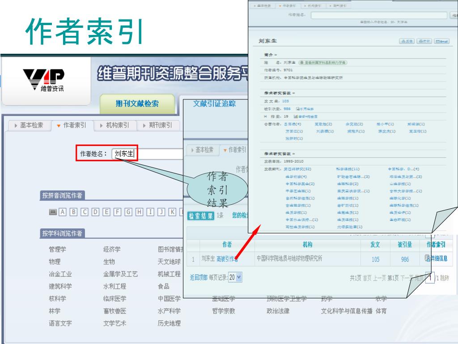This screenshot has height=344, width=458.
Task: Browse authors in 生物 subject
Action: click(109, 262)
